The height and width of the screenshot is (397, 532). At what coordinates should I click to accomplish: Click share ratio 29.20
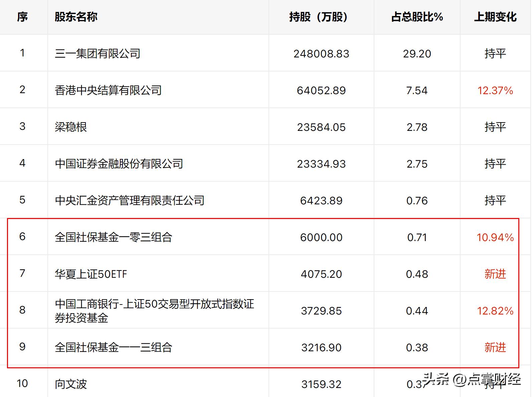[x=417, y=54]
